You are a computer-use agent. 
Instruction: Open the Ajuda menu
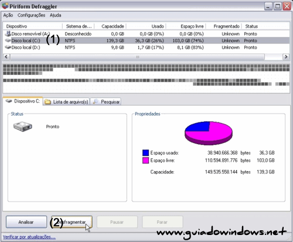[x=55, y=15]
